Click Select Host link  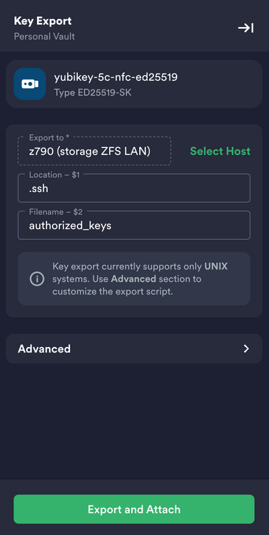[x=220, y=151]
